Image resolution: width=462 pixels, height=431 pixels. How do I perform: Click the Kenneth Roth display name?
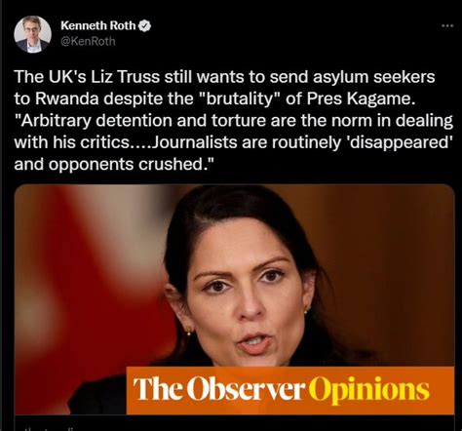point(98,25)
